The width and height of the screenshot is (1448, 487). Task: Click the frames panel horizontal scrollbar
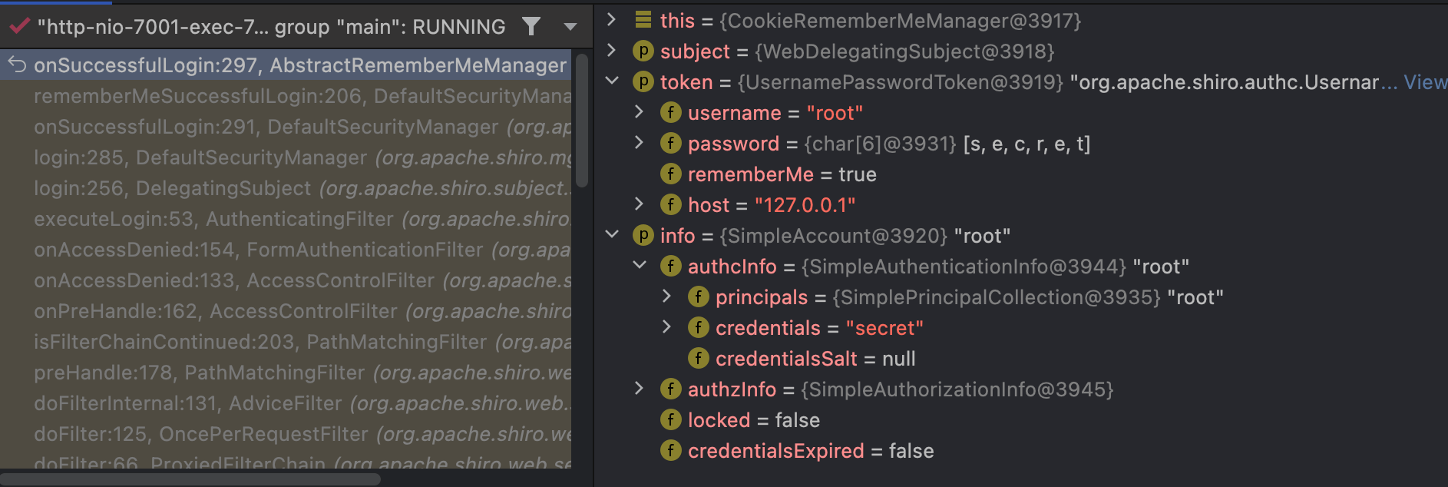[x=190, y=479]
